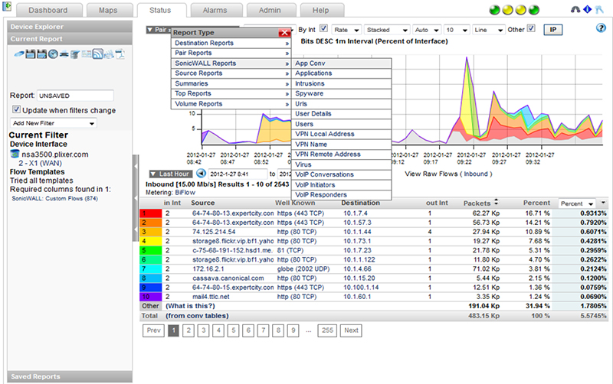Expand the Saved Reports panel
Screen dimensions: 613x384
coord(70,376)
